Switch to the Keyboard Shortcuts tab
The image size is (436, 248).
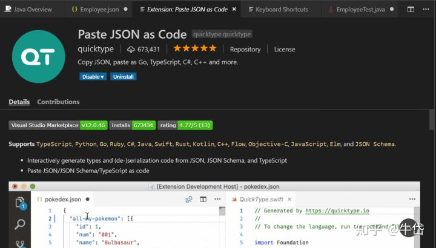[x=282, y=9]
